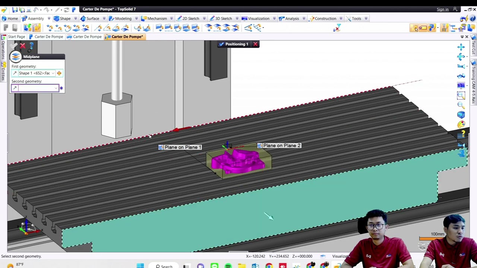Close the Positioning 1 banner
The height and width of the screenshot is (268, 477).
pos(255,44)
